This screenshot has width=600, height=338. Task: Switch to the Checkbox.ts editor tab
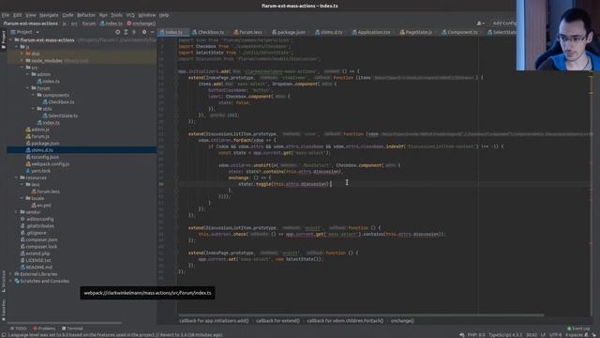point(208,32)
